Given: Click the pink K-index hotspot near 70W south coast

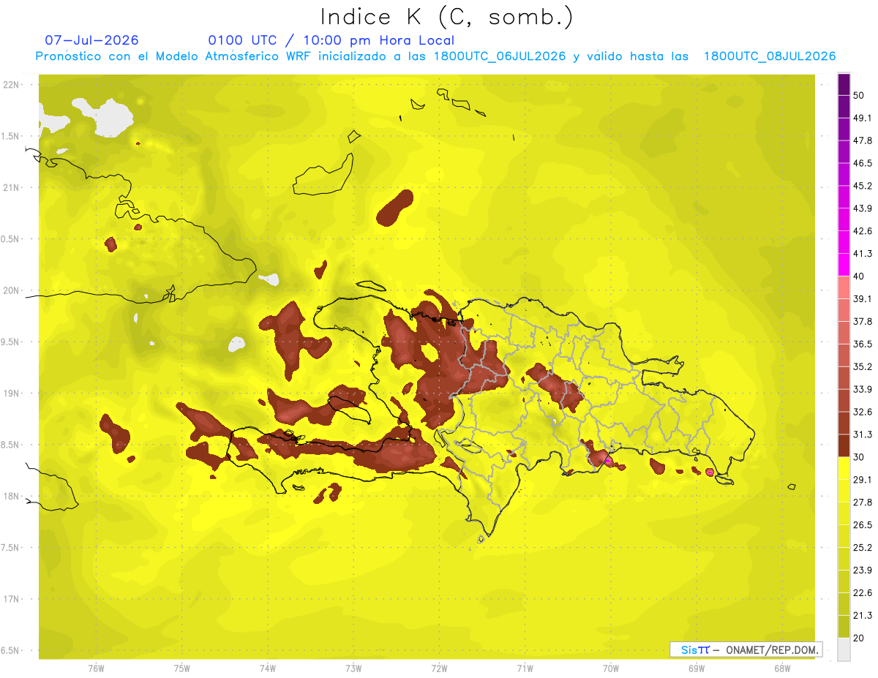Looking at the screenshot, I should (x=608, y=461).
